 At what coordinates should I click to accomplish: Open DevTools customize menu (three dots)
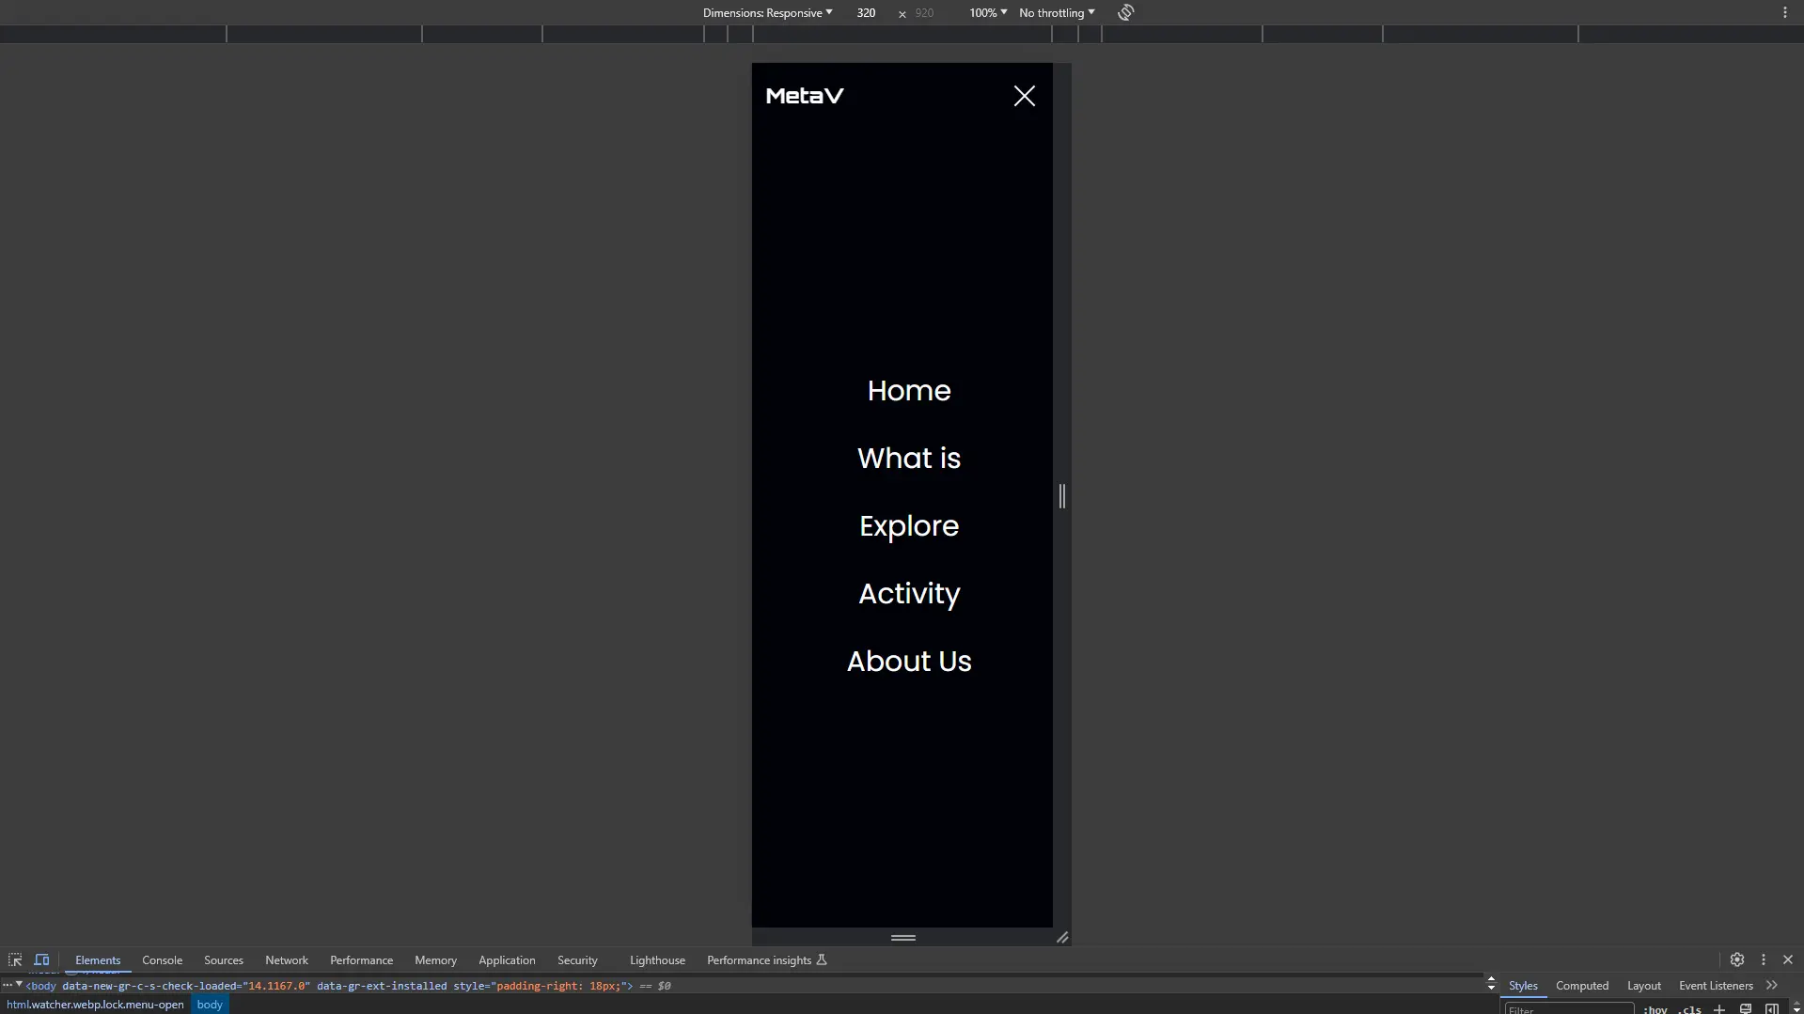tap(1764, 959)
